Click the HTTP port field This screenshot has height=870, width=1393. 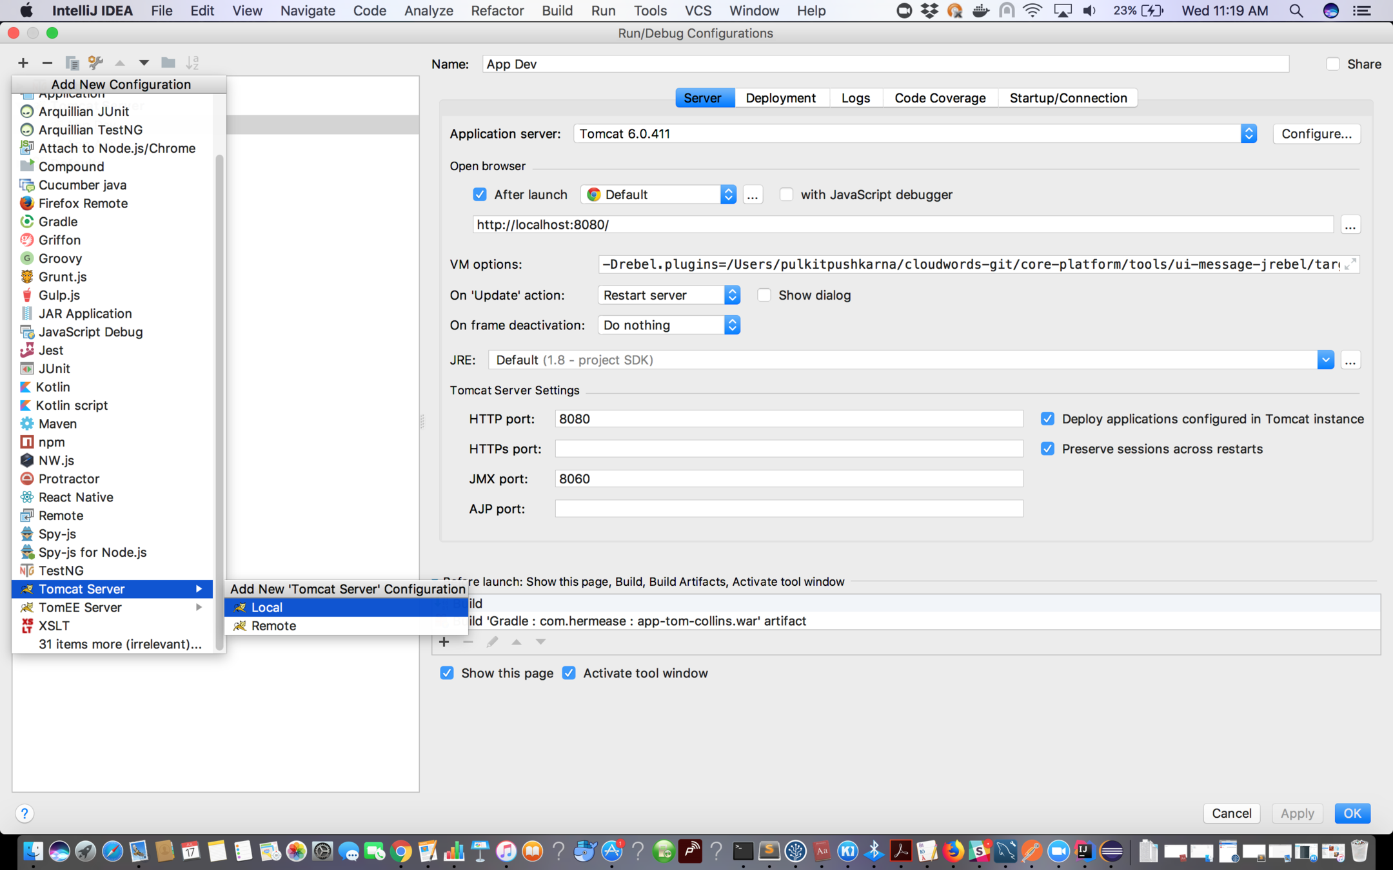(x=789, y=419)
